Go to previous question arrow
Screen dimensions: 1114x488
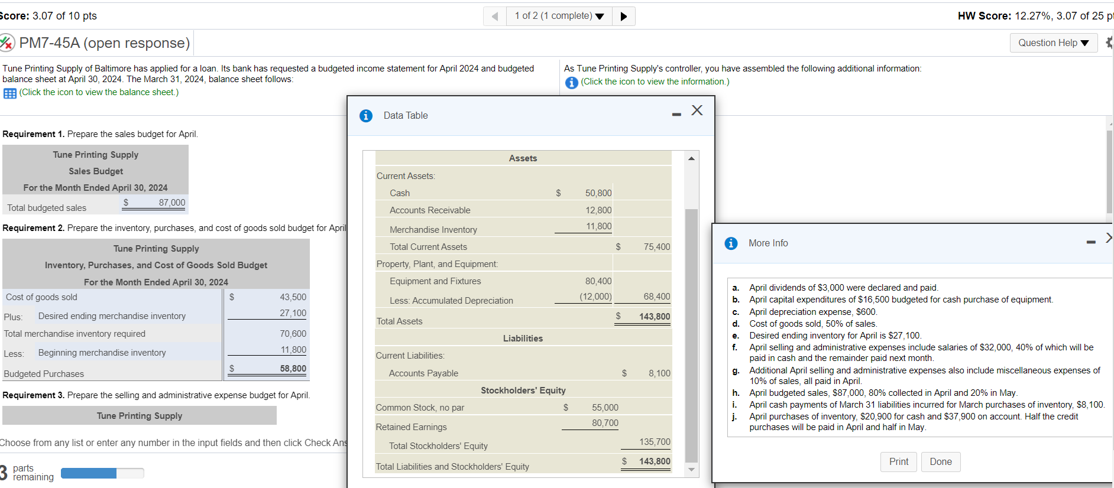(x=495, y=16)
